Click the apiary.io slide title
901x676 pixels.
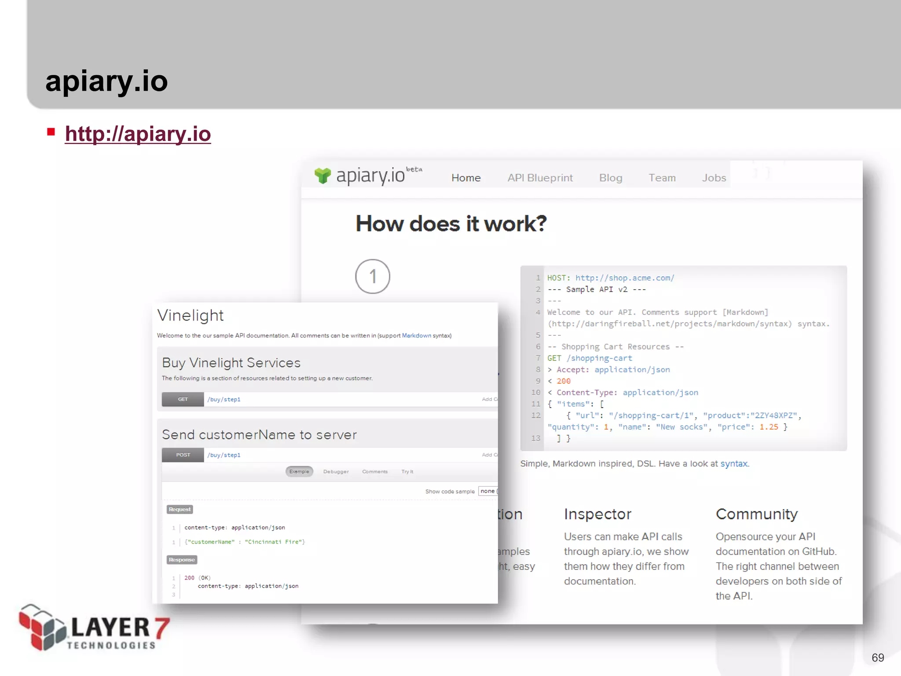[106, 82]
